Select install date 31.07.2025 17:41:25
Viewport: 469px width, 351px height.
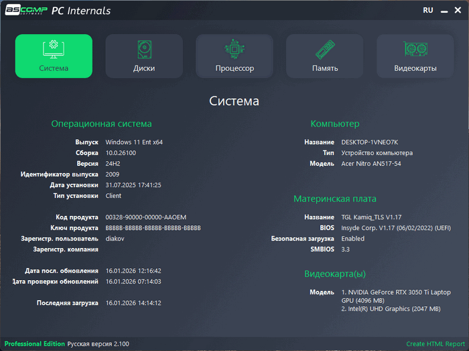click(x=133, y=185)
